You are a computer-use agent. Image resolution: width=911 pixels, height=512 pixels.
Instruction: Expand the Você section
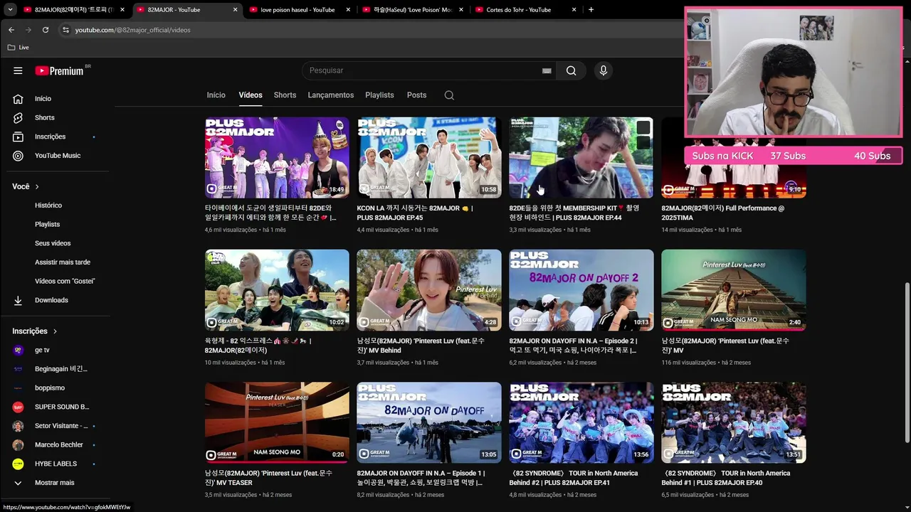tap(26, 186)
